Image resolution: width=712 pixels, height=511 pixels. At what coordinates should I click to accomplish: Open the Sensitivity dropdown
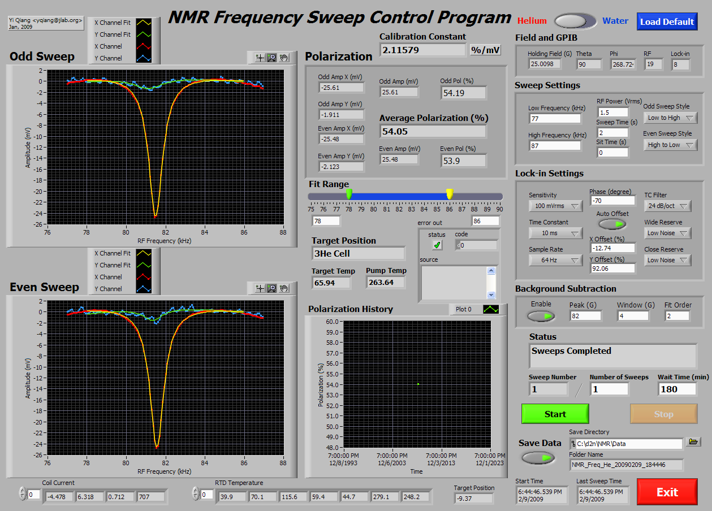point(555,206)
